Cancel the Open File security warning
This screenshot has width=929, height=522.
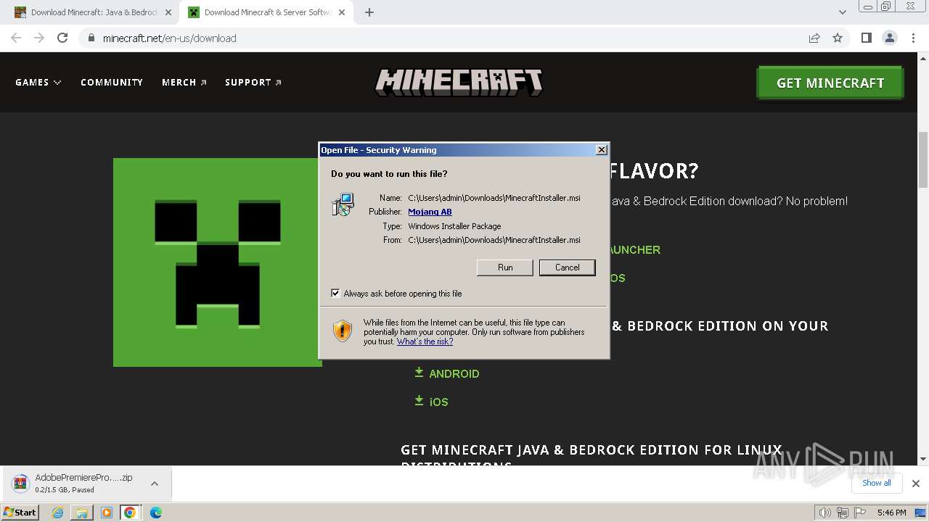point(567,268)
